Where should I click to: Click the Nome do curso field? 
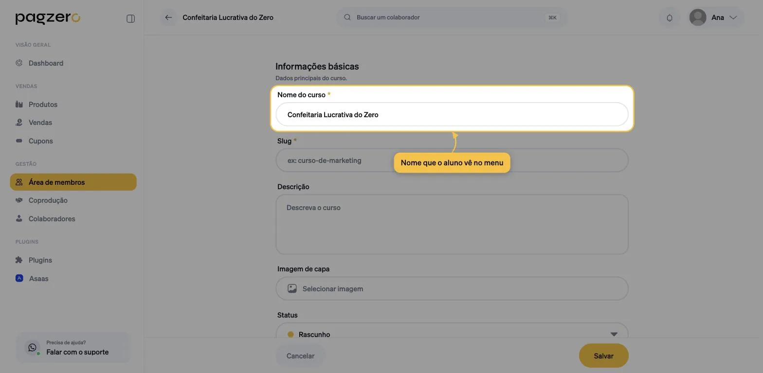click(452, 114)
